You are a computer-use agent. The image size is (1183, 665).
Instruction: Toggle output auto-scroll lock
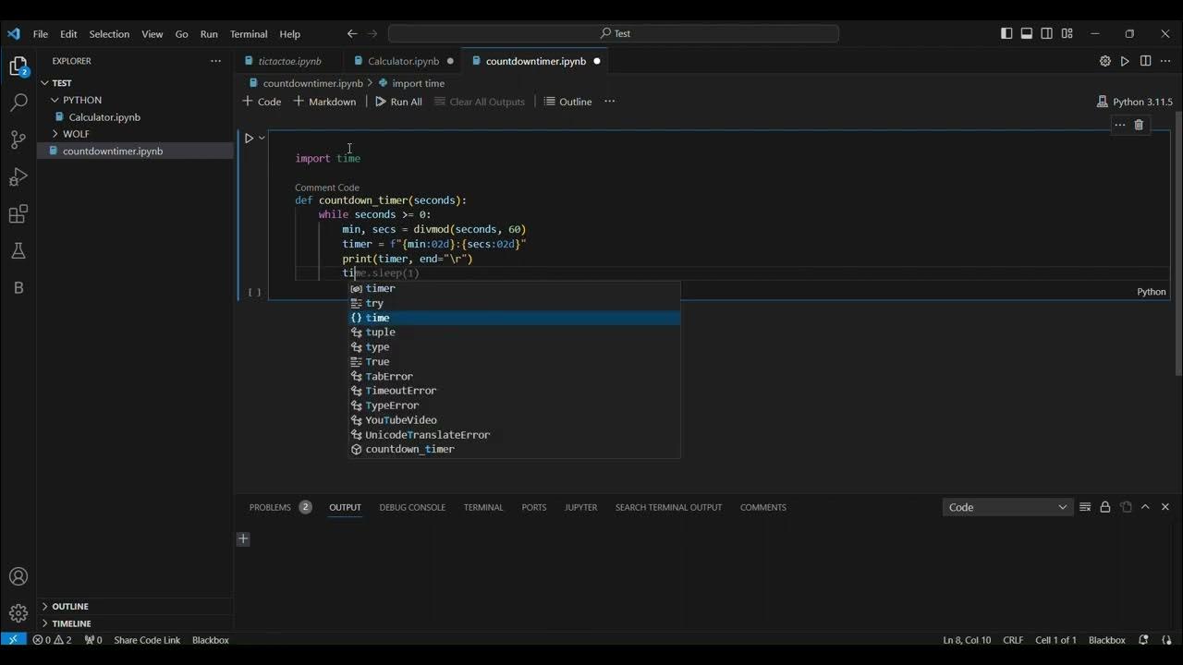(x=1104, y=507)
